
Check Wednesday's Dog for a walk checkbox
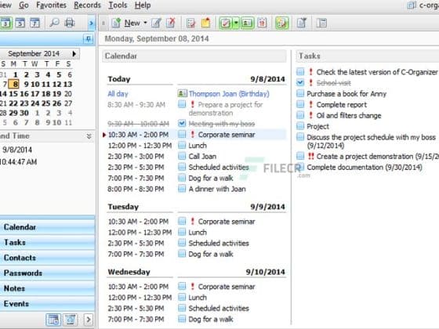tap(182, 319)
